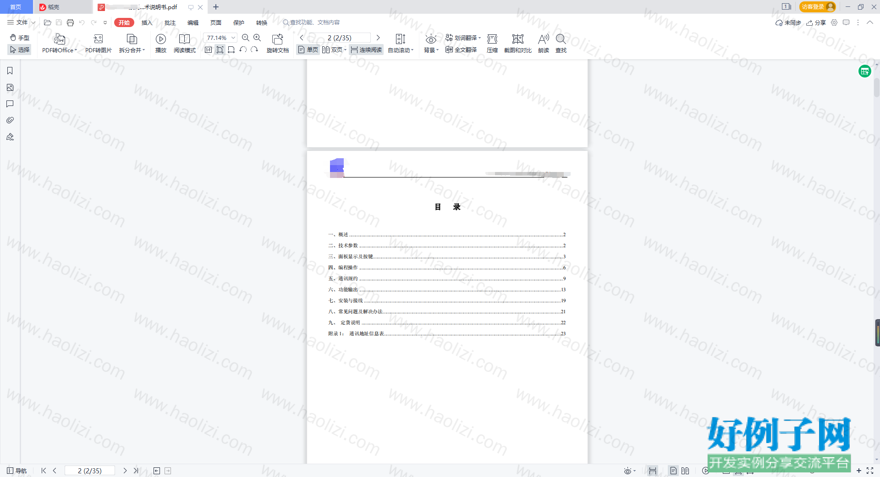Enable 单页 single page view
Screen dimensions: 880x477
click(308, 50)
